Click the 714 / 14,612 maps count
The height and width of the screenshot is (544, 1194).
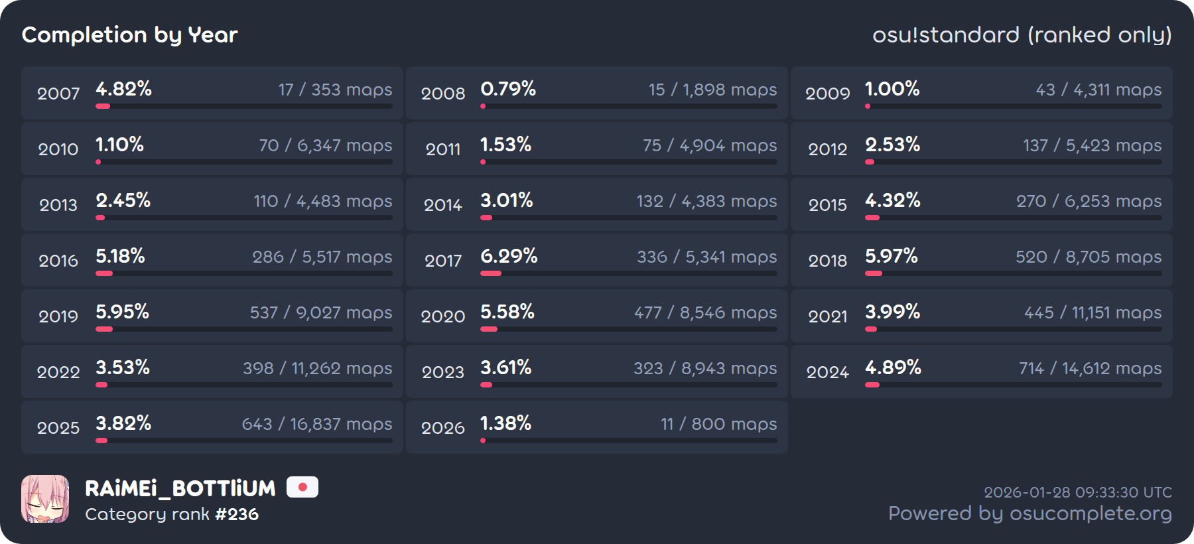tap(1090, 368)
